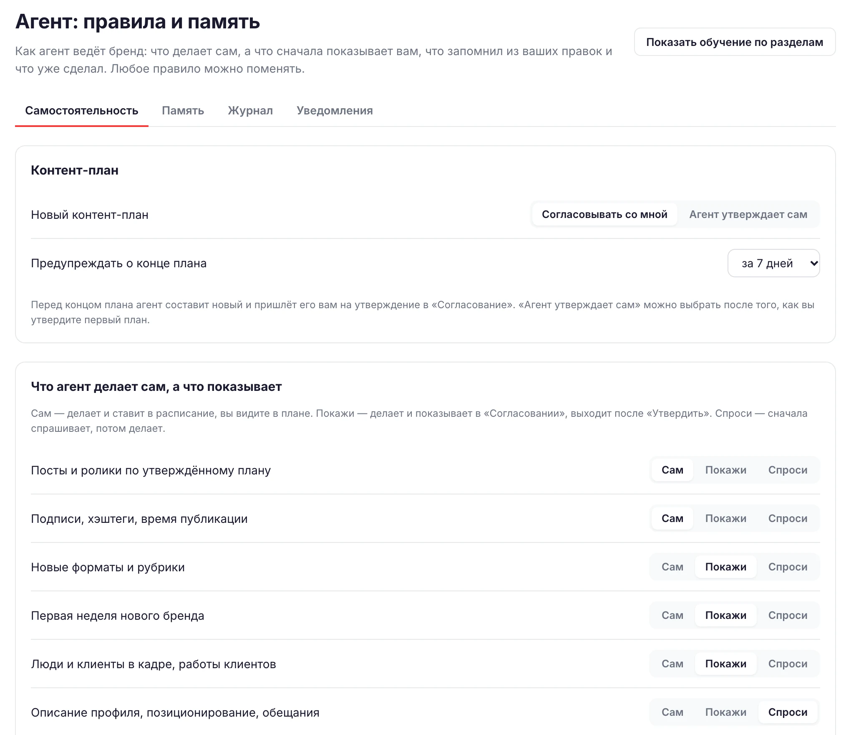Open the за 7 дней dropdown

(x=773, y=263)
